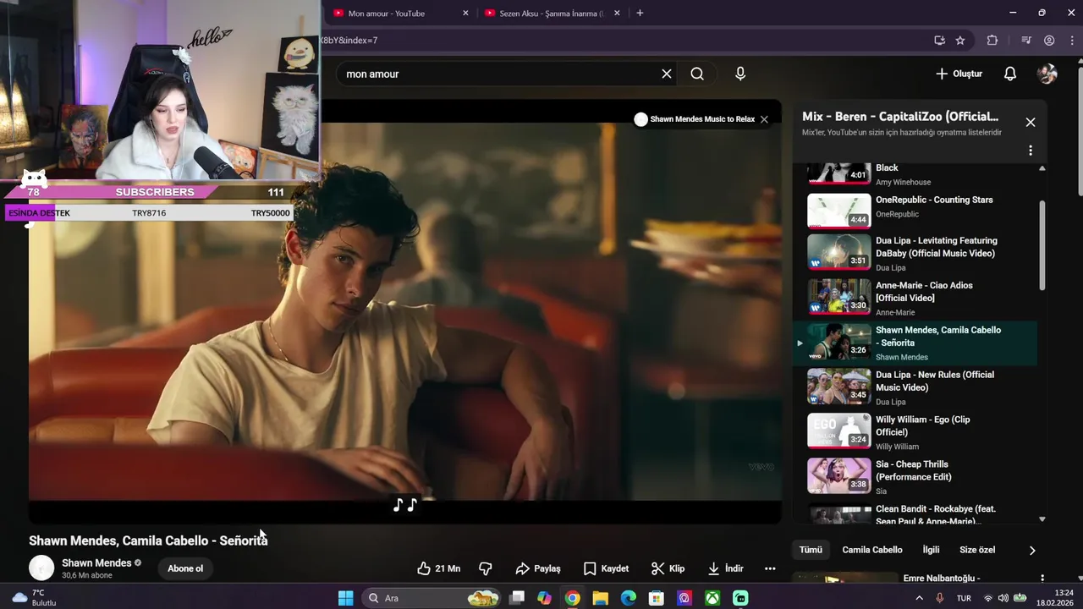Close the 'Sezen Aksu' tab
Screen dimensions: 1083x609
tap(617, 13)
